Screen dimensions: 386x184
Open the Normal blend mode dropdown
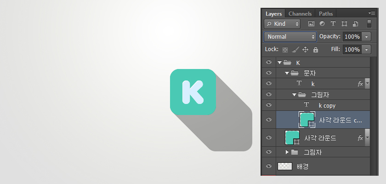click(290, 37)
